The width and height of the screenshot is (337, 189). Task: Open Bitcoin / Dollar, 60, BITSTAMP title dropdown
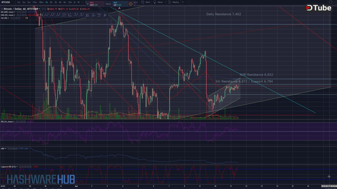pos(39,9)
